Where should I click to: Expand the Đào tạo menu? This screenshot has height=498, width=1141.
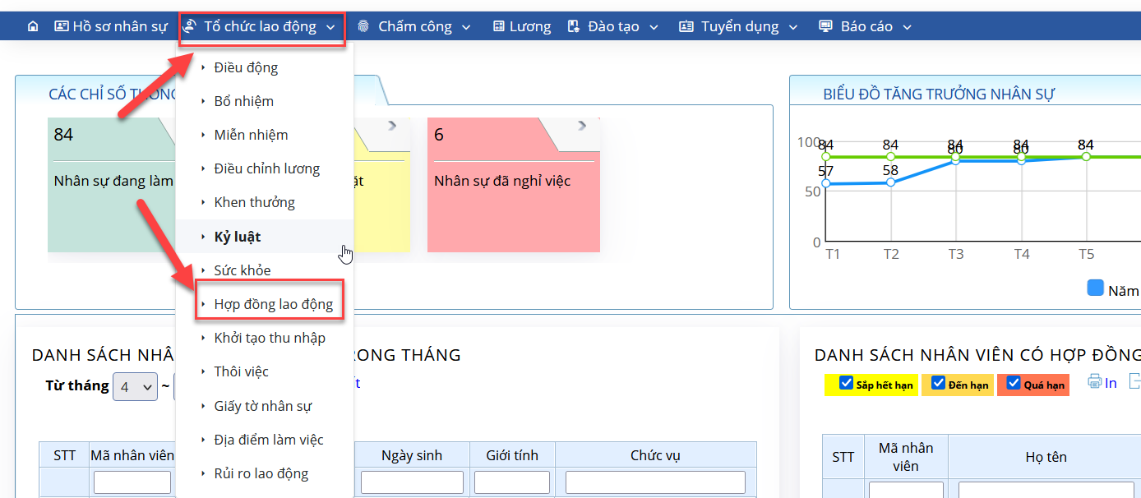[x=613, y=26]
